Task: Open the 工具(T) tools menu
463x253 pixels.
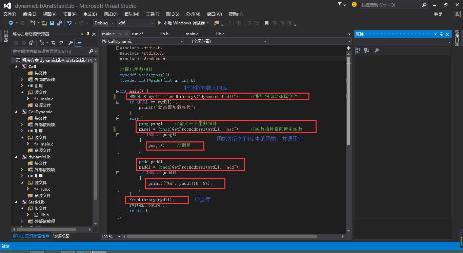Action: 153,14
